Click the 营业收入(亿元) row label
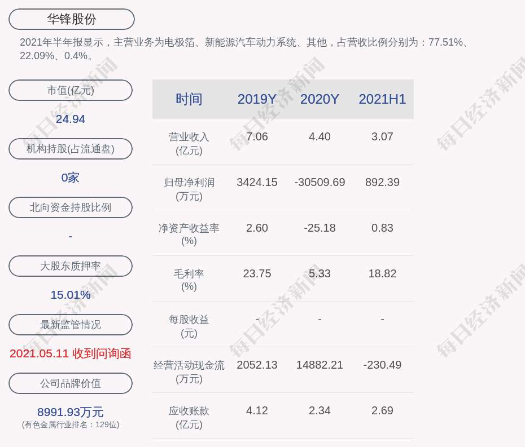525x447 pixels. (189, 143)
